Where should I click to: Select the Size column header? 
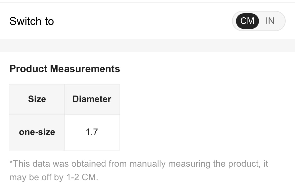click(37, 99)
